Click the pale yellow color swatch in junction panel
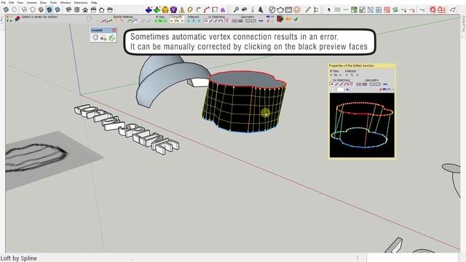 pyautogui.click(x=340, y=90)
